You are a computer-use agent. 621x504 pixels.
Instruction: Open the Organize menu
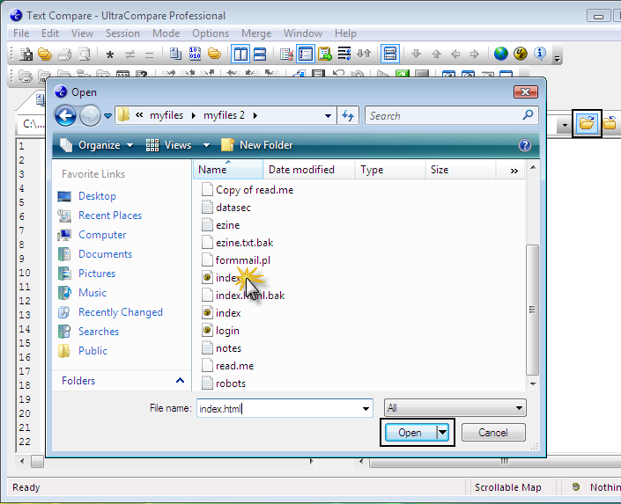click(x=97, y=145)
